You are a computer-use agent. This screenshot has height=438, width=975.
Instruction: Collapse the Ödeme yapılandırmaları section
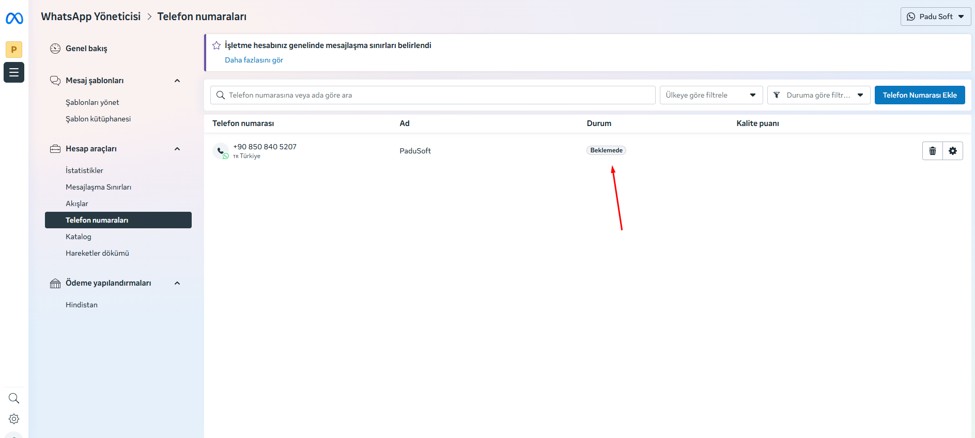click(177, 283)
